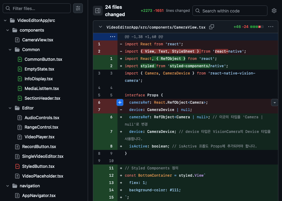The height and width of the screenshot is (201, 282).
Task: Click the magnifier icon in Search within code
Action: click(198, 11)
